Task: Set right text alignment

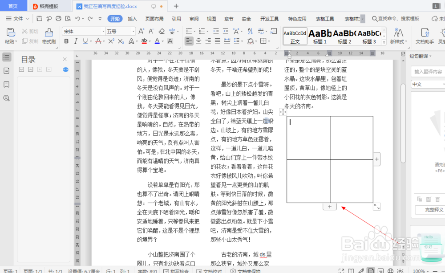Action: click(x=208, y=41)
